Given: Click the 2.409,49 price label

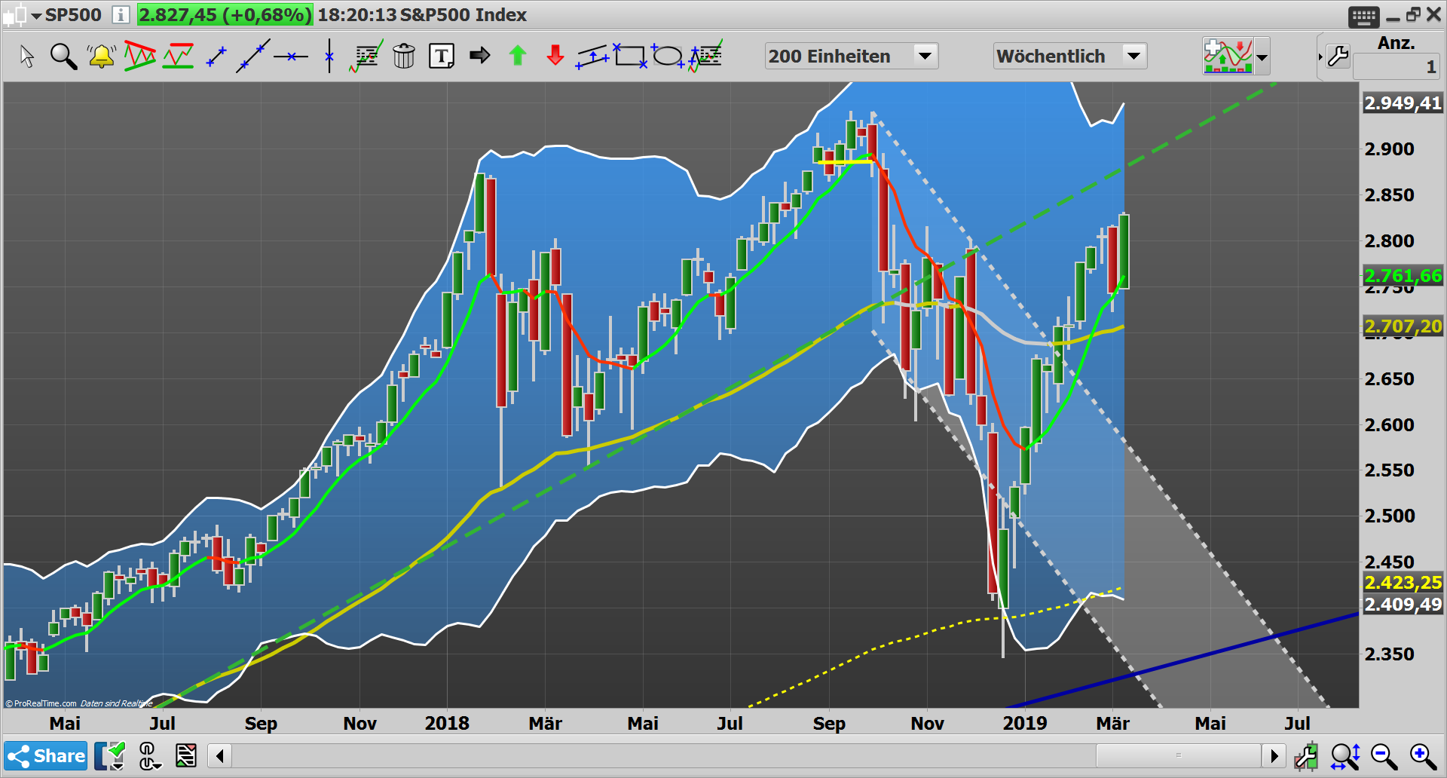Looking at the screenshot, I should click(x=1403, y=605).
